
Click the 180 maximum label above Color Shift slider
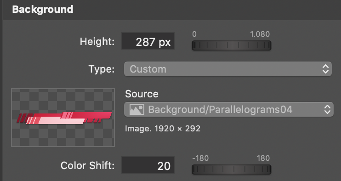pyautogui.click(x=263, y=158)
